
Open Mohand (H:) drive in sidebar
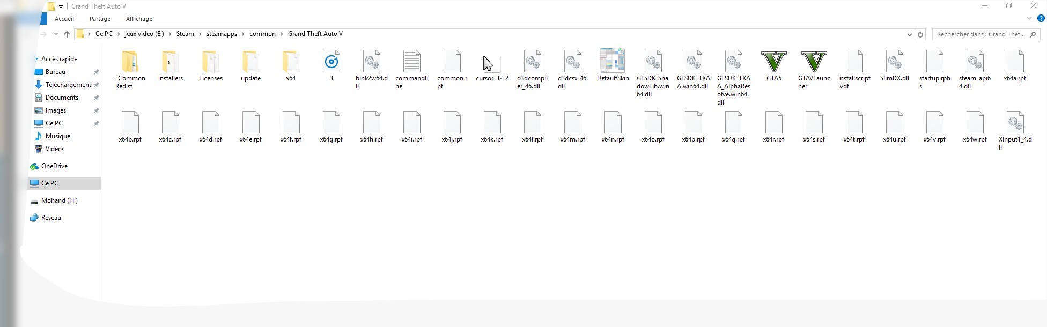pyautogui.click(x=59, y=200)
